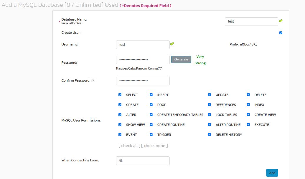The image size is (305, 179).
Task: Select the Database Name input field
Action: coord(251,21)
